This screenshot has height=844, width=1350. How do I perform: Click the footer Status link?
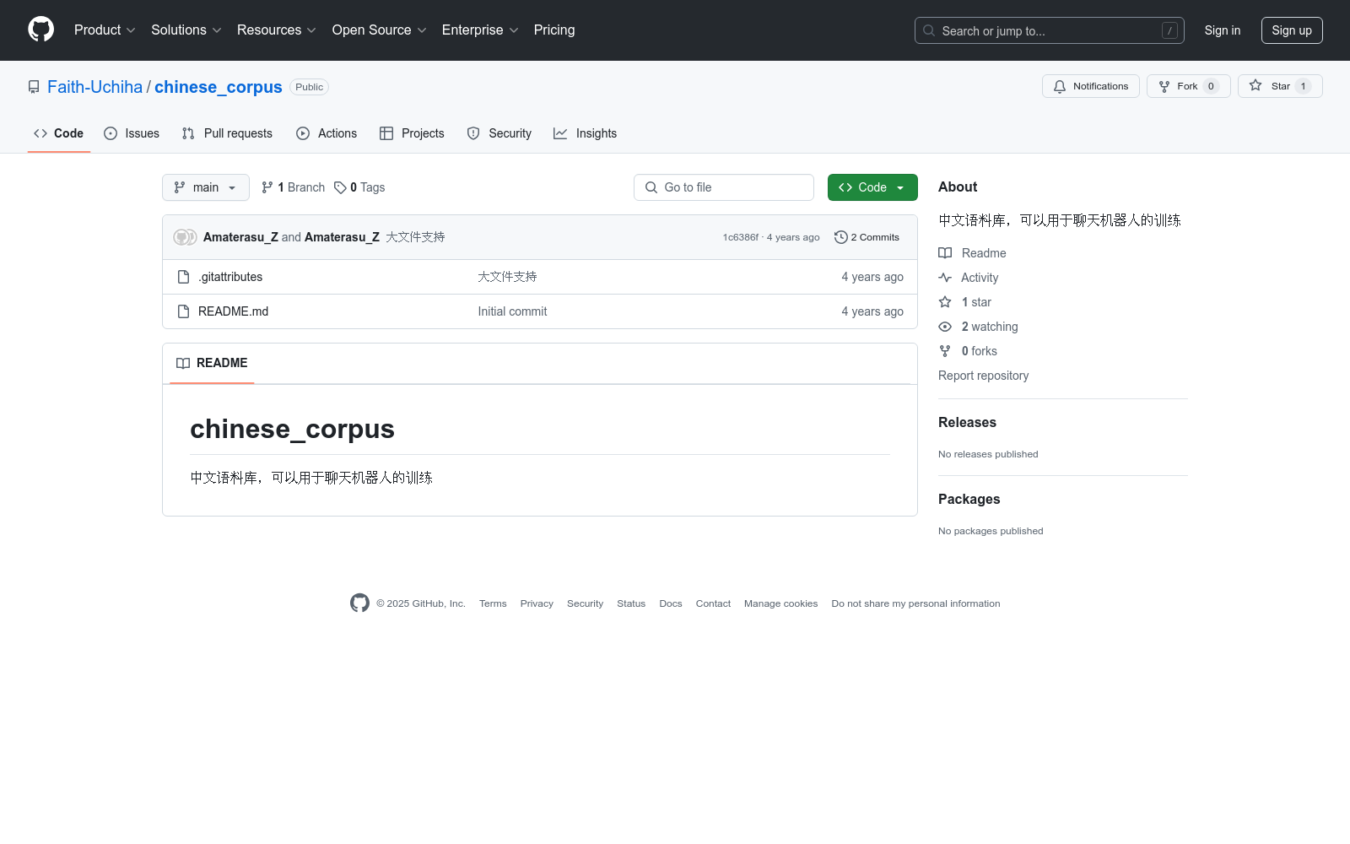click(631, 603)
